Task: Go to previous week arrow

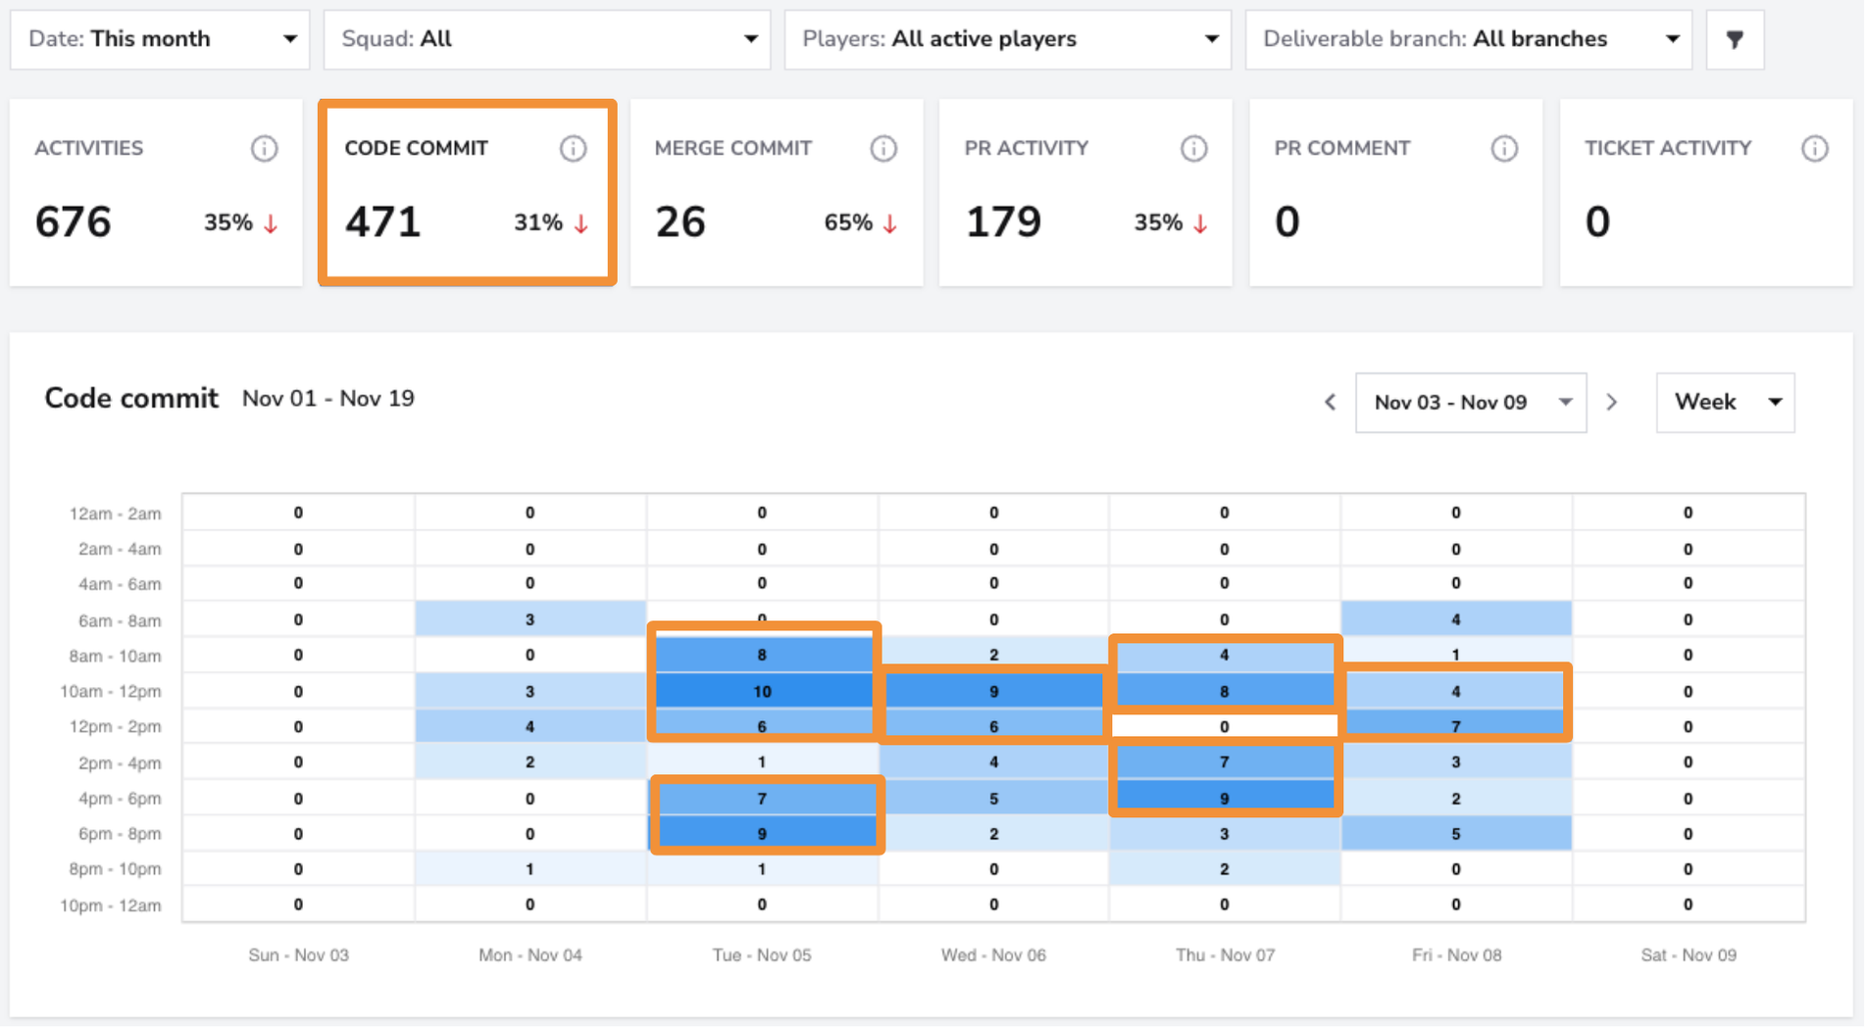Action: coord(1331,402)
